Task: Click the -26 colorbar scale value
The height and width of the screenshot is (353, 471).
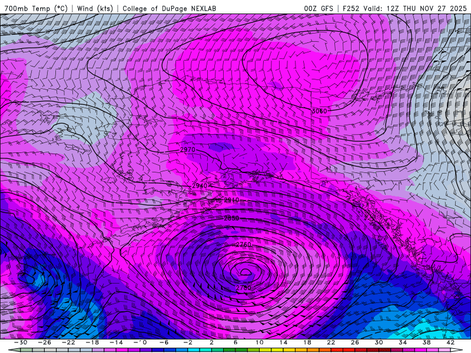Action: (x=45, y=342)
